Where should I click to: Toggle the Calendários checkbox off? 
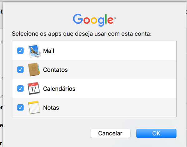(x=21, y=89)
